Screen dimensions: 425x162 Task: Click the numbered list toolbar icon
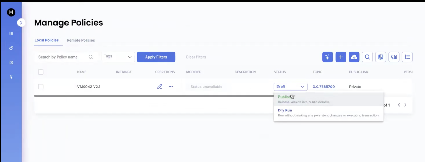tap(407, 57)
